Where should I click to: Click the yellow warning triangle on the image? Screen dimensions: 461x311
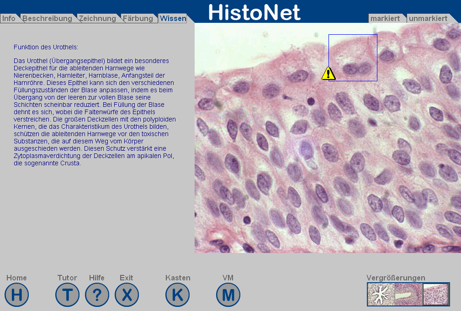(328, 74)
